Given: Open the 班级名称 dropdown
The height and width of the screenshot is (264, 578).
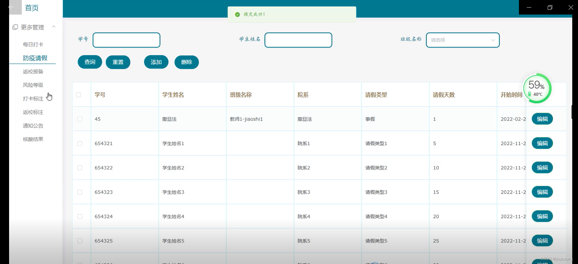Looking at the screenshot, I should tap(463, 40).
